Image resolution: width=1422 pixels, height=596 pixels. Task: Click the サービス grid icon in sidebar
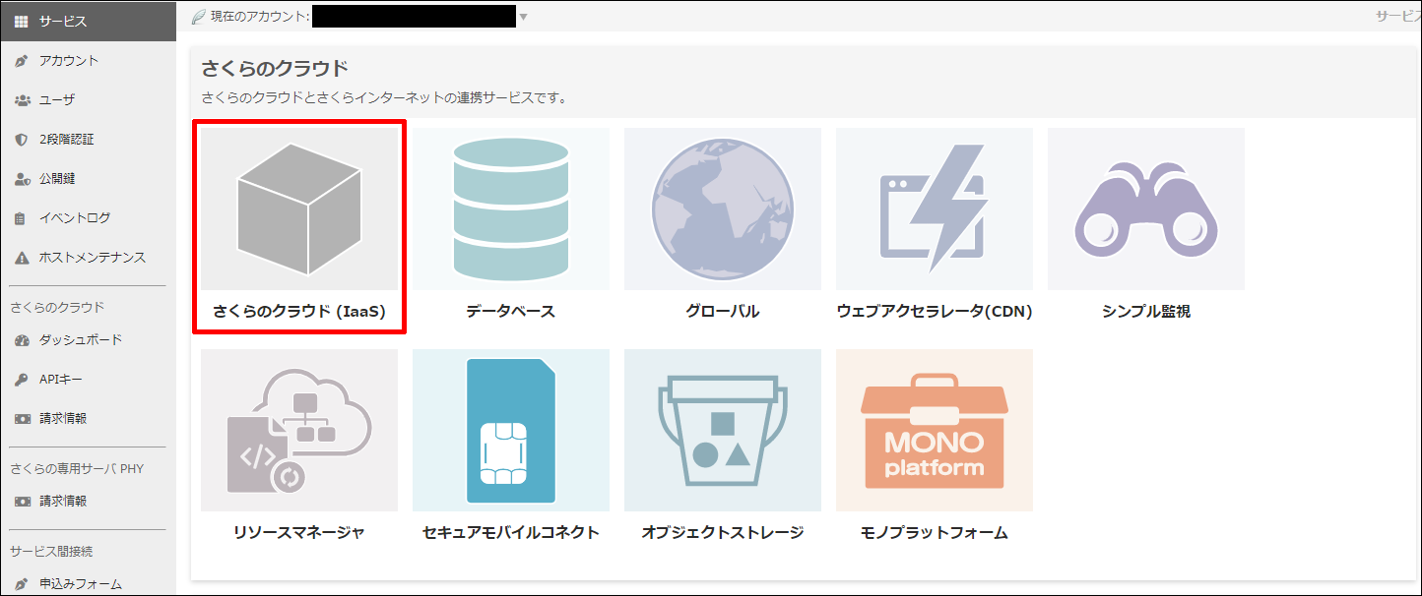pos(21,21)
